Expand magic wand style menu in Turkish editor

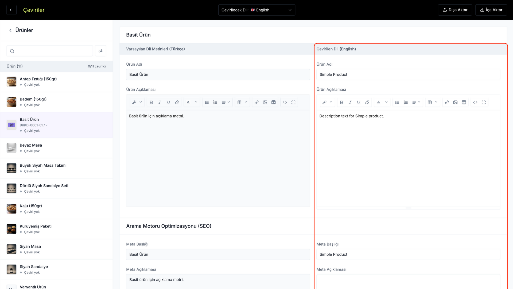click(137, 102)
